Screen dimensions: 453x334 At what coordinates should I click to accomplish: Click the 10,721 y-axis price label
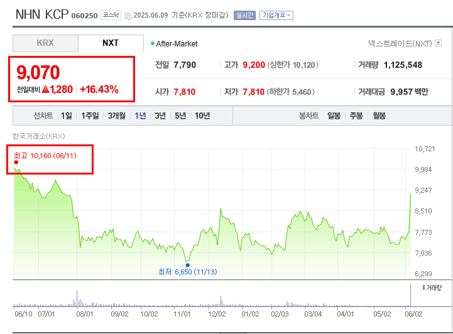(425, 149)
